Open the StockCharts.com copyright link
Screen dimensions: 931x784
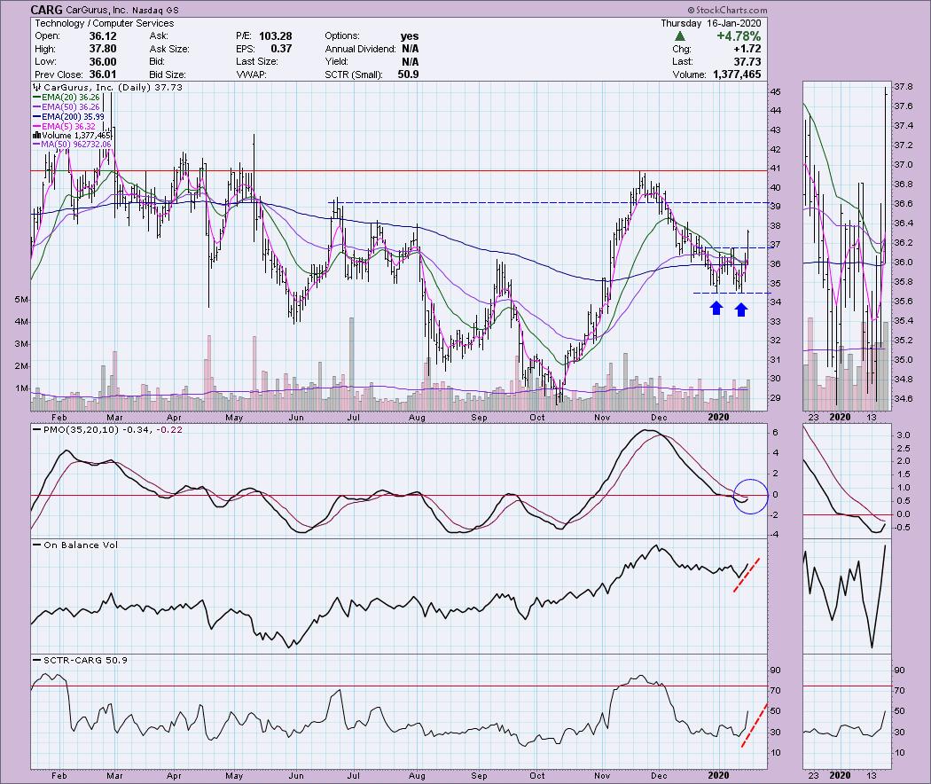(727, 10)
